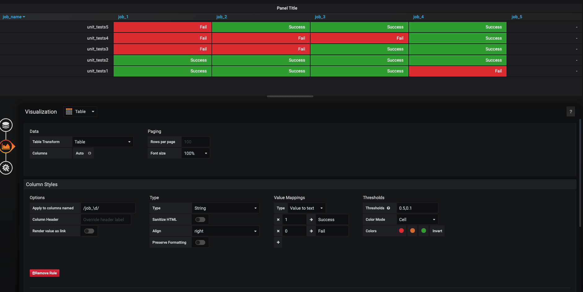This screenshot has width=583, height=292.
Task: Pick the orange threshold color swatch
Action: pyautogui.click(x=412, y=231)
